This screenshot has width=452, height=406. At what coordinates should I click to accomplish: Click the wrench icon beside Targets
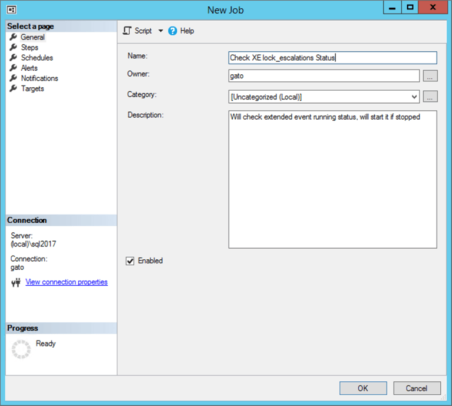pos(14,88)
